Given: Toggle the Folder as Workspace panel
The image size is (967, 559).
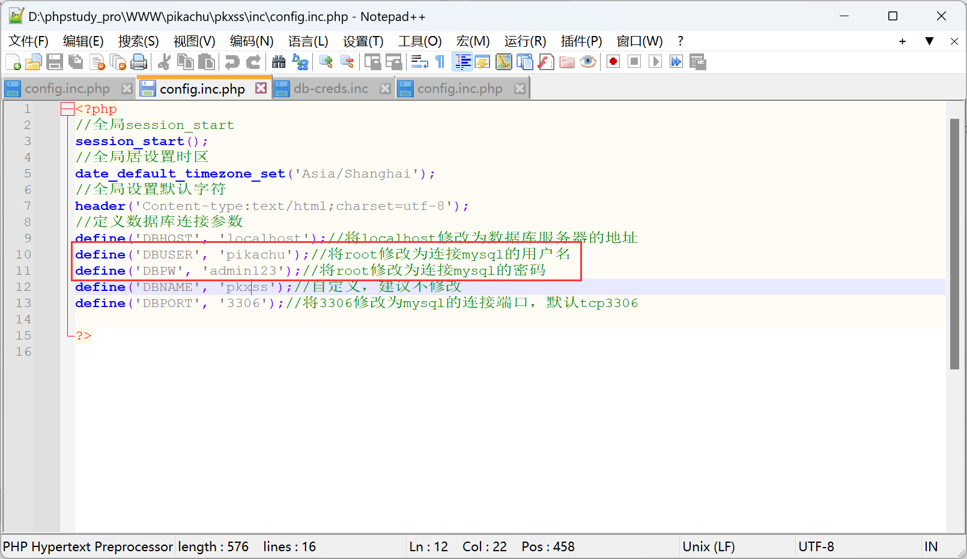Looking at the screenshot, I should click(567, 62).
